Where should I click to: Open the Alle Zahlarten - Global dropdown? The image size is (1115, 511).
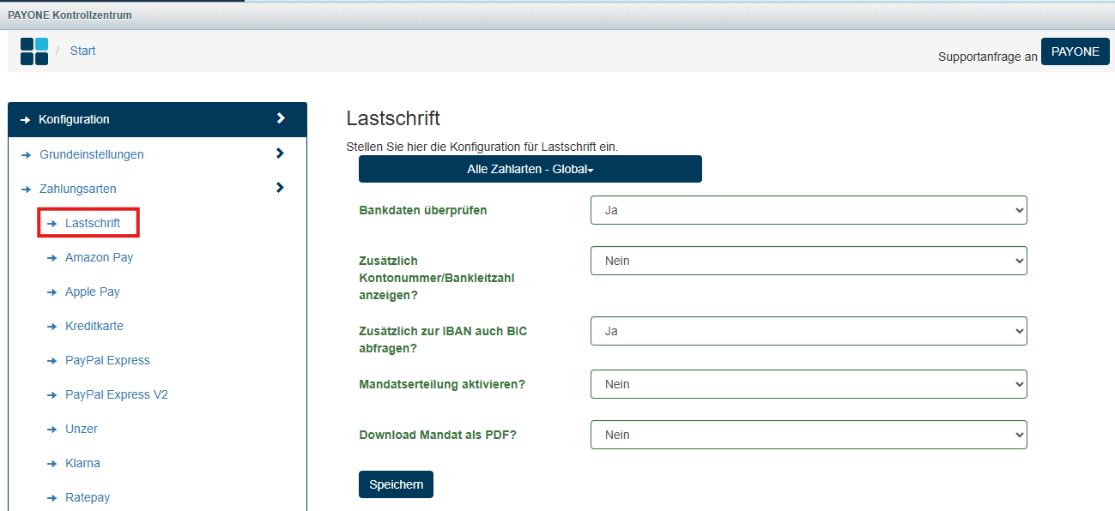point(530,169)
